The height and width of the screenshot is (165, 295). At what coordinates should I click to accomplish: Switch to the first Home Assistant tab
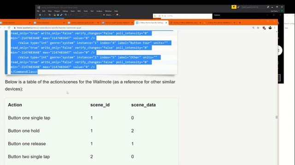(x=15, y=22)
